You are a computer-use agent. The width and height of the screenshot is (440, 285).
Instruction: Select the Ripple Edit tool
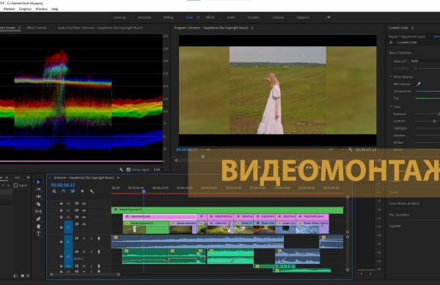(38, 197)
